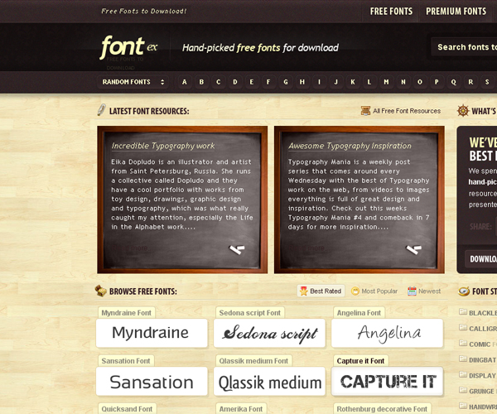Browse fonts starting with letter B
Image resolution: width=497 pixels, height=414 pixels.
(x=201, y=82)
